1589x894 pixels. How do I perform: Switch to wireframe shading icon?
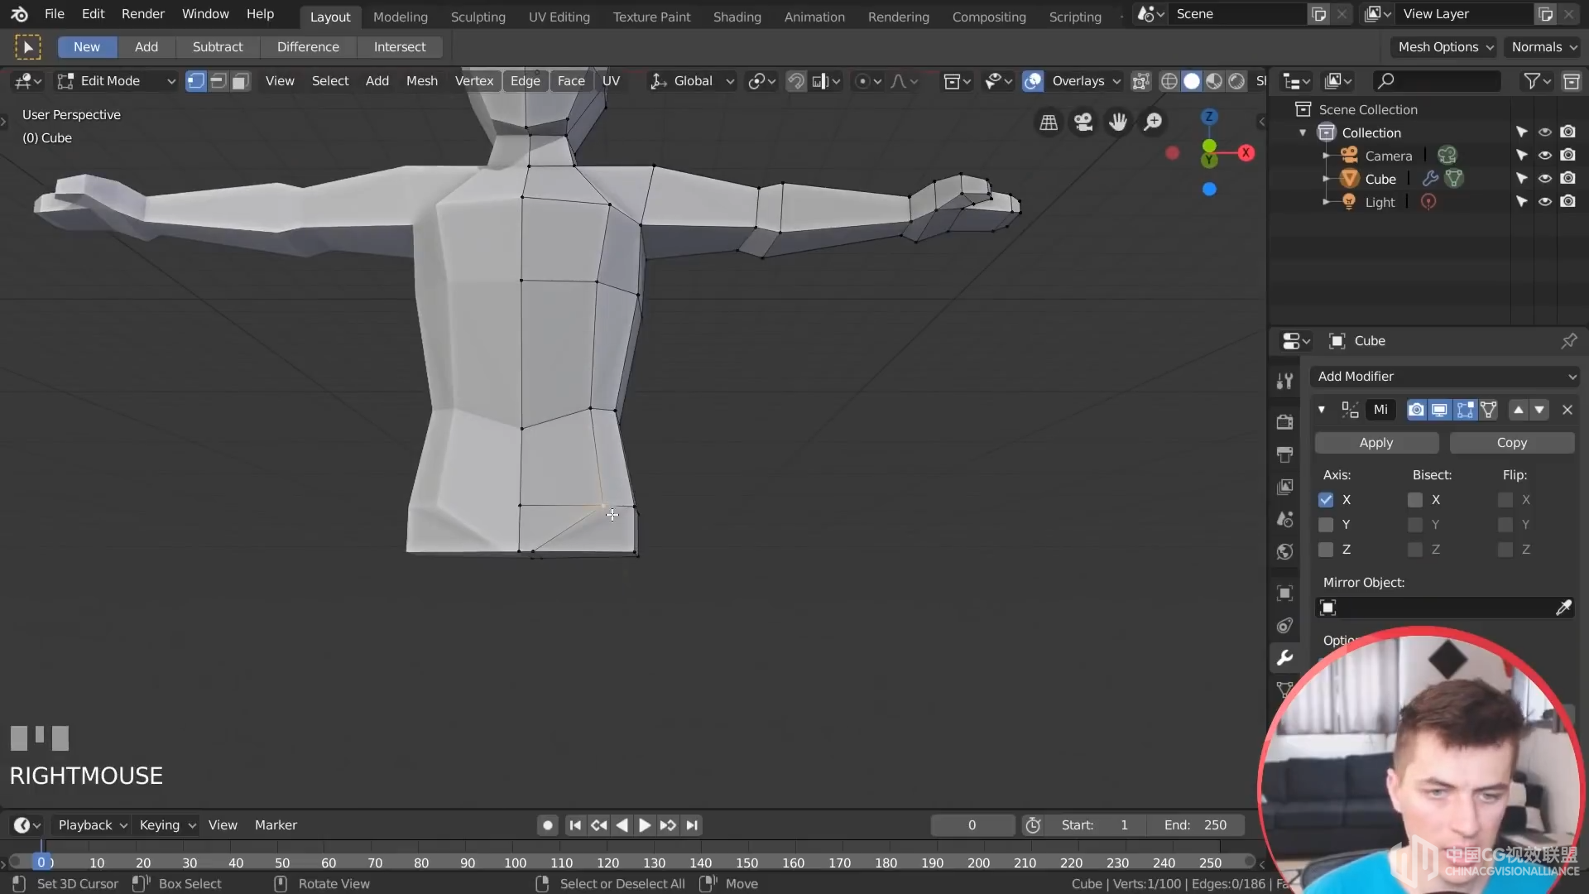[x=1169, y=81]
